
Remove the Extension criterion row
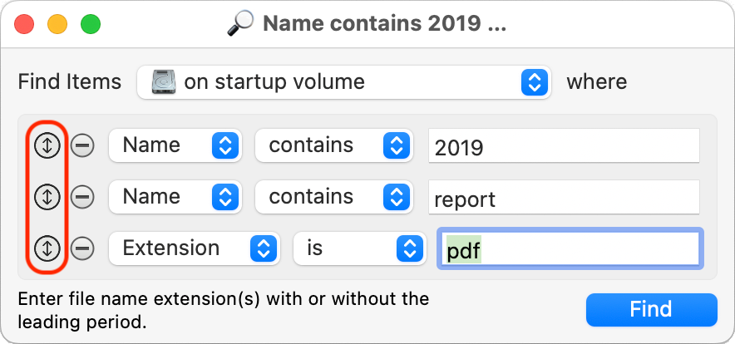pyautogui.click(x=81, y=248)
